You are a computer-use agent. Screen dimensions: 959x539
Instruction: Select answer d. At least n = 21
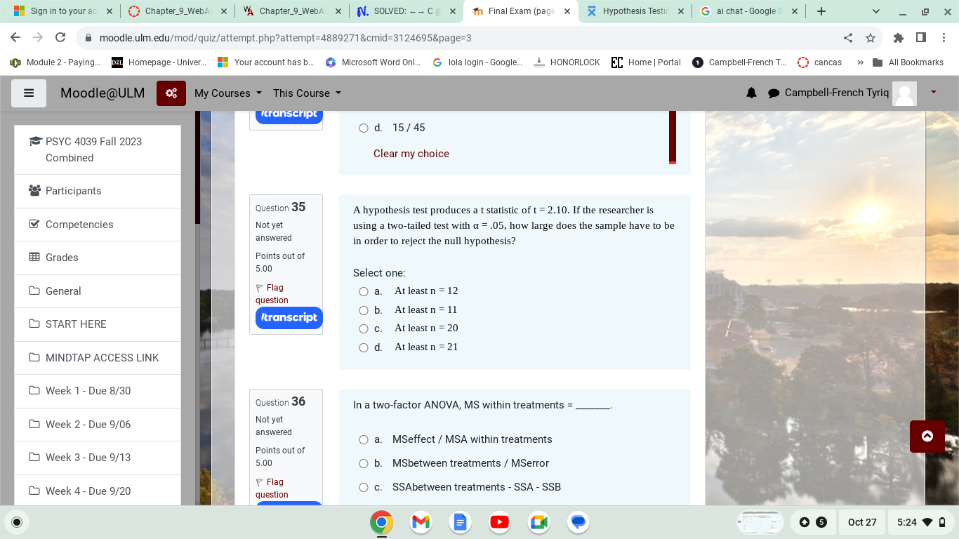pyautogui.click(x=364, y=347)
